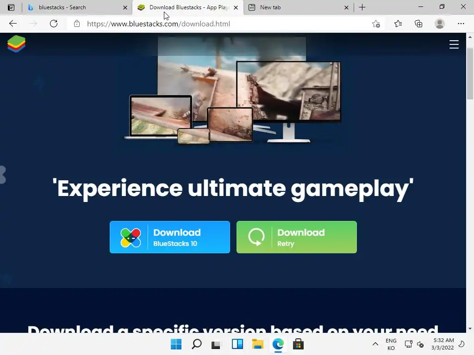
Task: Click the muted volume tray icon
Action: coord(420,344)
